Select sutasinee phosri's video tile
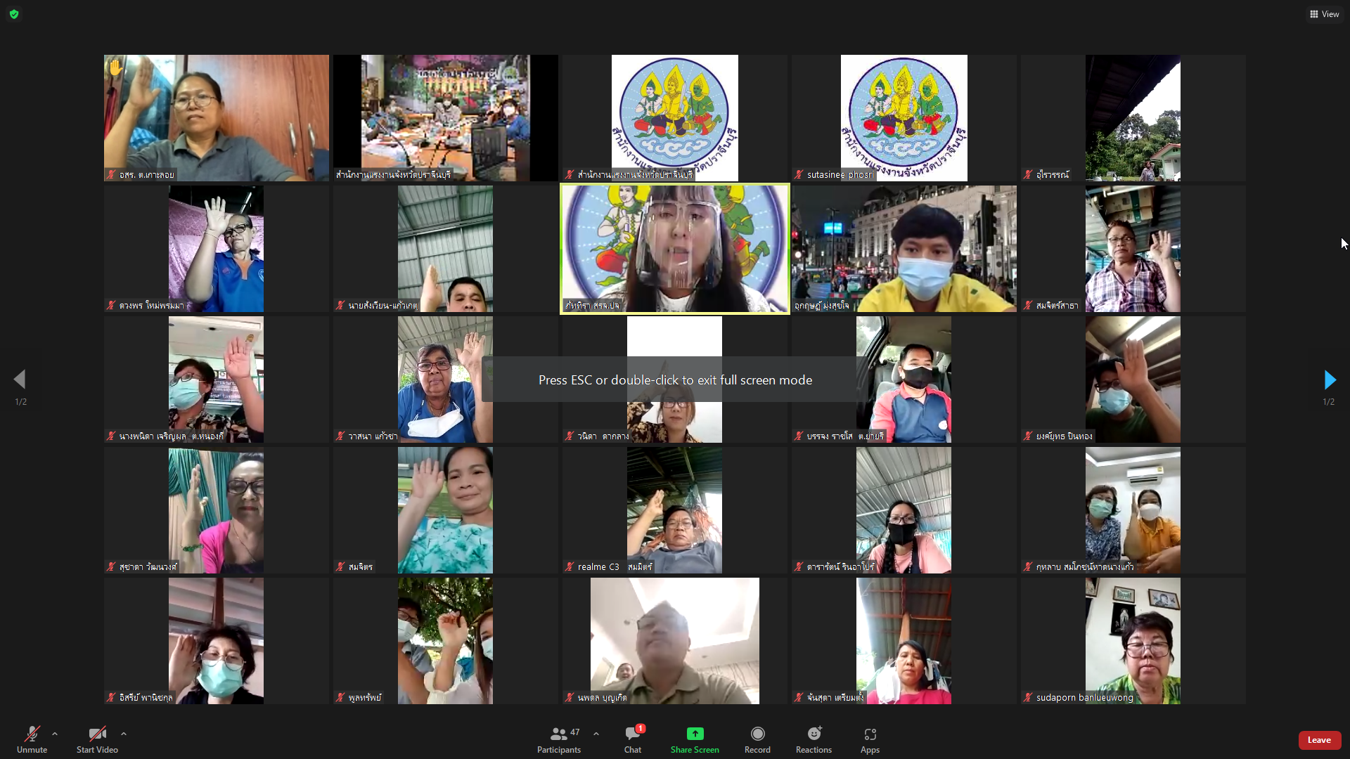This screenshot has width=1350, height=759. click(x=904, y=117)
